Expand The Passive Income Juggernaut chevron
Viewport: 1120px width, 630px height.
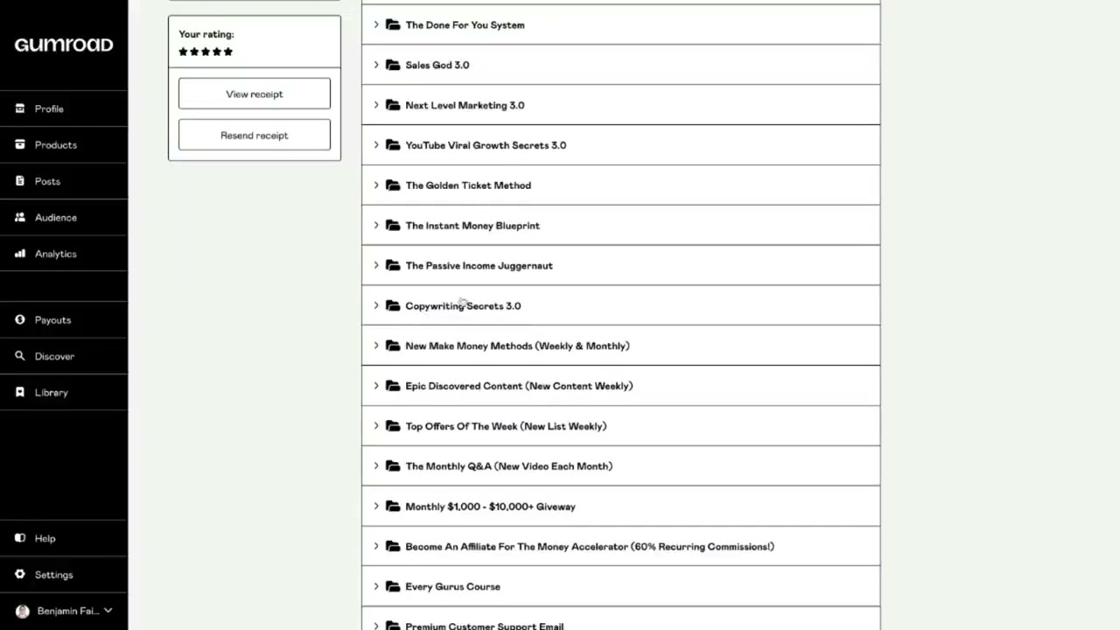(376, 265)
